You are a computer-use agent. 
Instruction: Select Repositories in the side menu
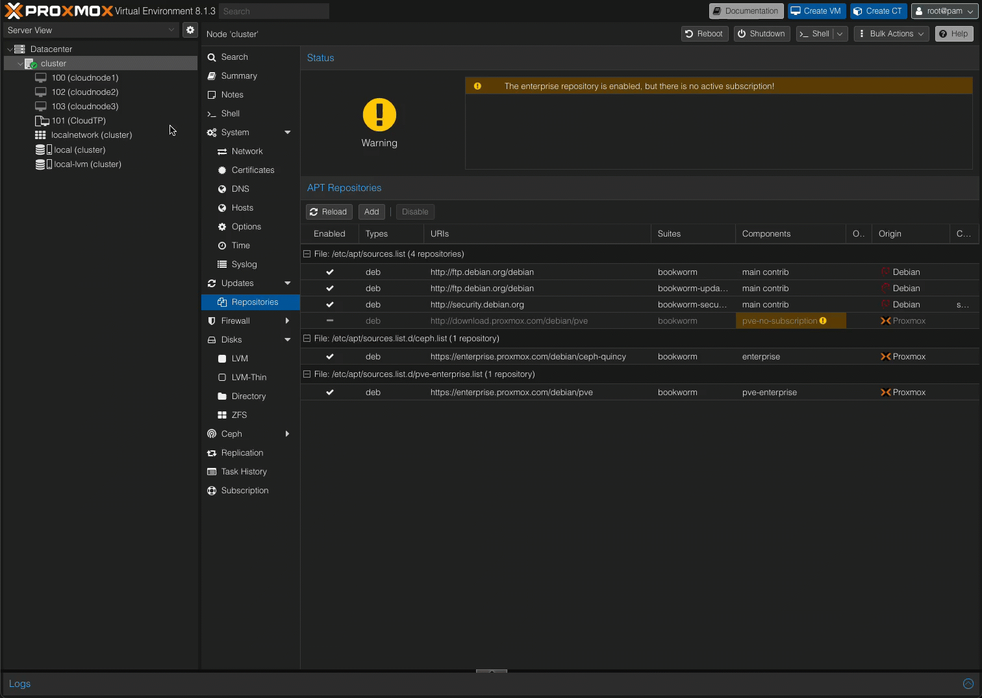point(250,302)
